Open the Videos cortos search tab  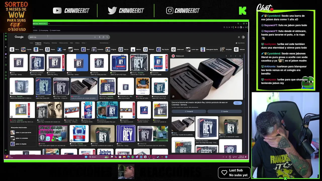(63, 43)
